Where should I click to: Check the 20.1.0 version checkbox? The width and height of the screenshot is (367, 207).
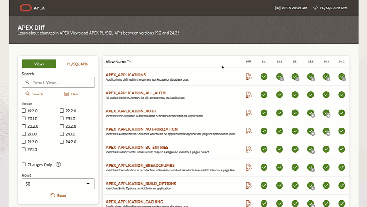coord(24,118)
